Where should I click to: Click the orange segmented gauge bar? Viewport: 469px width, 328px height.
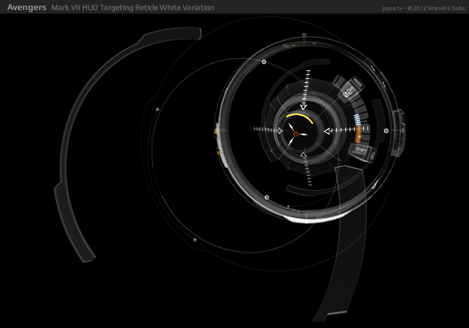(358, 134)
